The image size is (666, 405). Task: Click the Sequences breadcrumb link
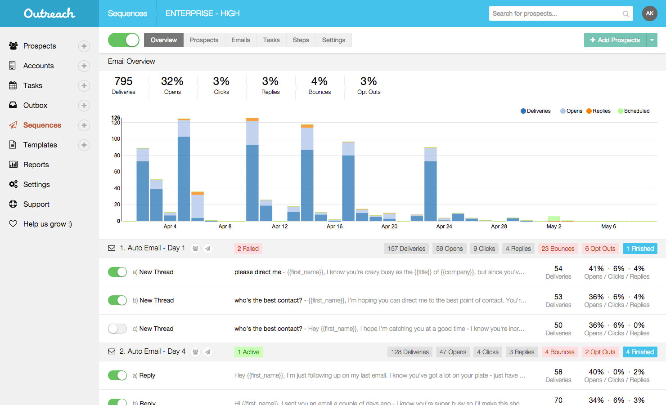coord(127,13)
